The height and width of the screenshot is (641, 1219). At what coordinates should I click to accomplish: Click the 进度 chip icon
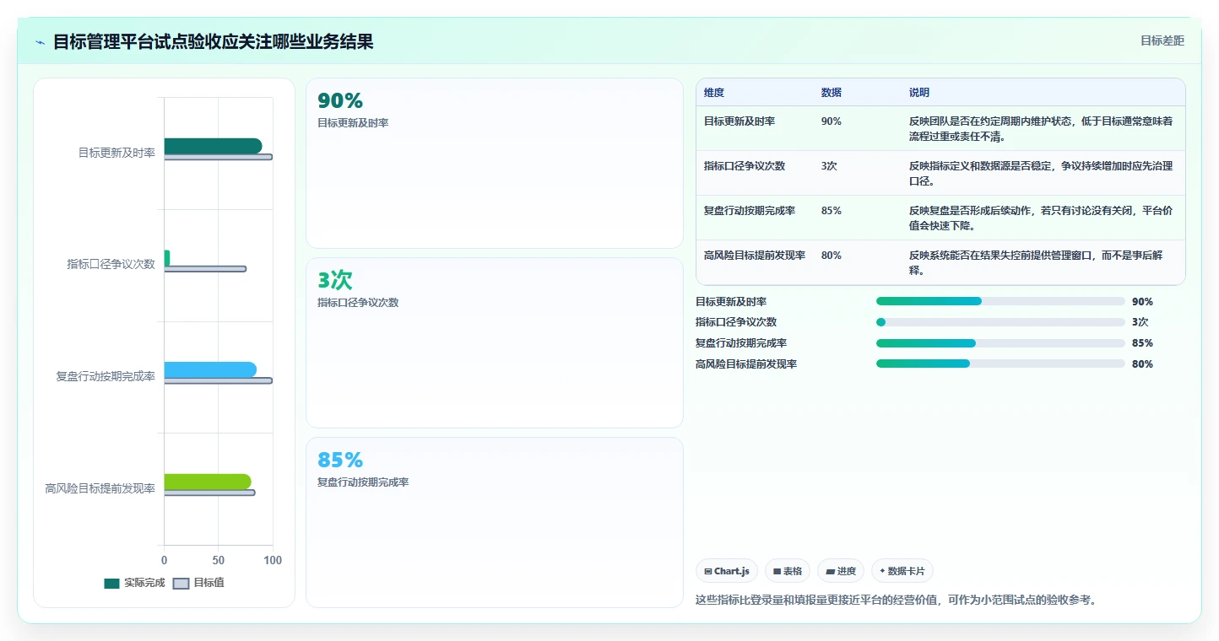coord(830,572)
